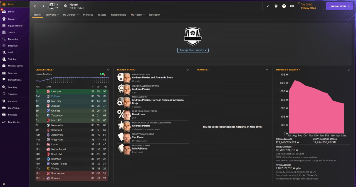Viewport: 356px width, 187px height.
Task: Click the down chevron beside the club badge
Action: pos(57,8)
